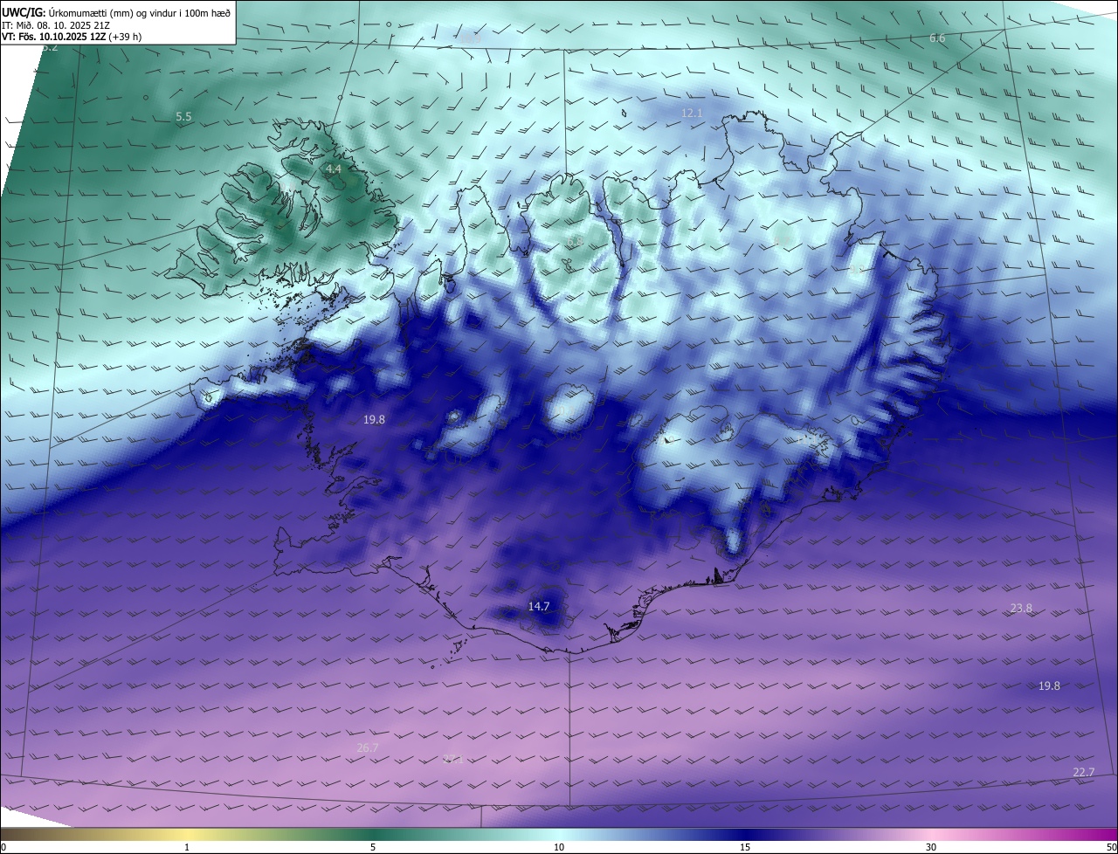This screenshot has width=1118, height=854.
Task: Click the valid time "VT: Fös. 10.10.2025 12Z"
Action: click(53, 37)
